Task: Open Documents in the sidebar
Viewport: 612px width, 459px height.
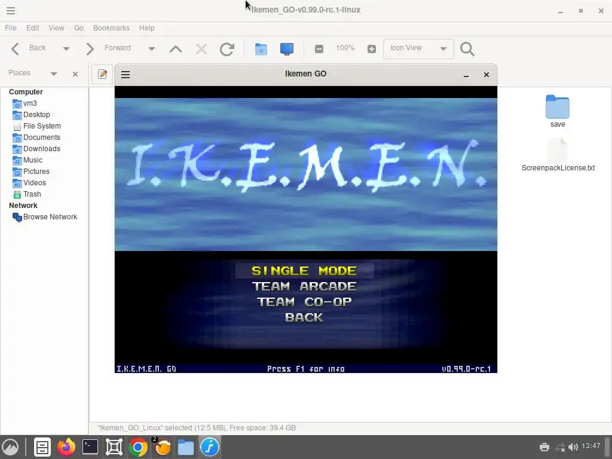Action: 36,137
